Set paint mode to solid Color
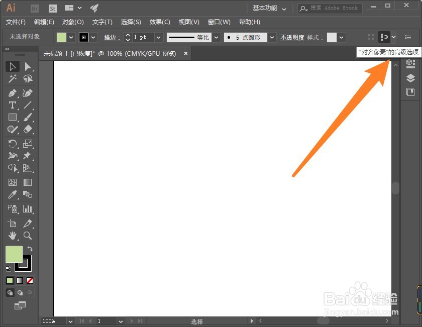 (x=10, y=281)
